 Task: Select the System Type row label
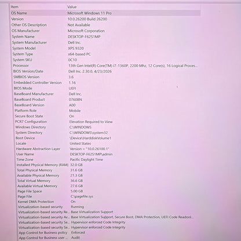(x=23, y=54)
